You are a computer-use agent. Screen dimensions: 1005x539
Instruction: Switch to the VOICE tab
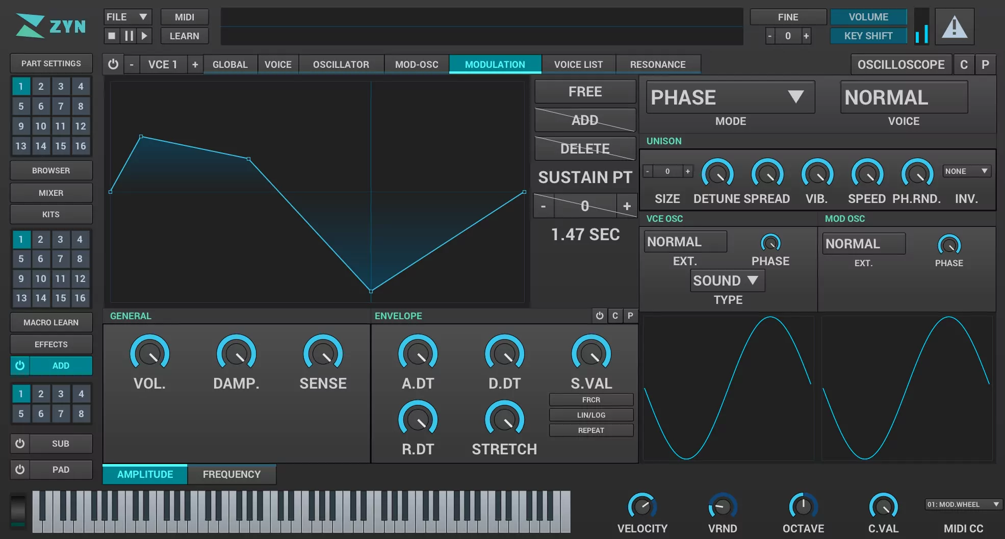click(x=278, y=65)
